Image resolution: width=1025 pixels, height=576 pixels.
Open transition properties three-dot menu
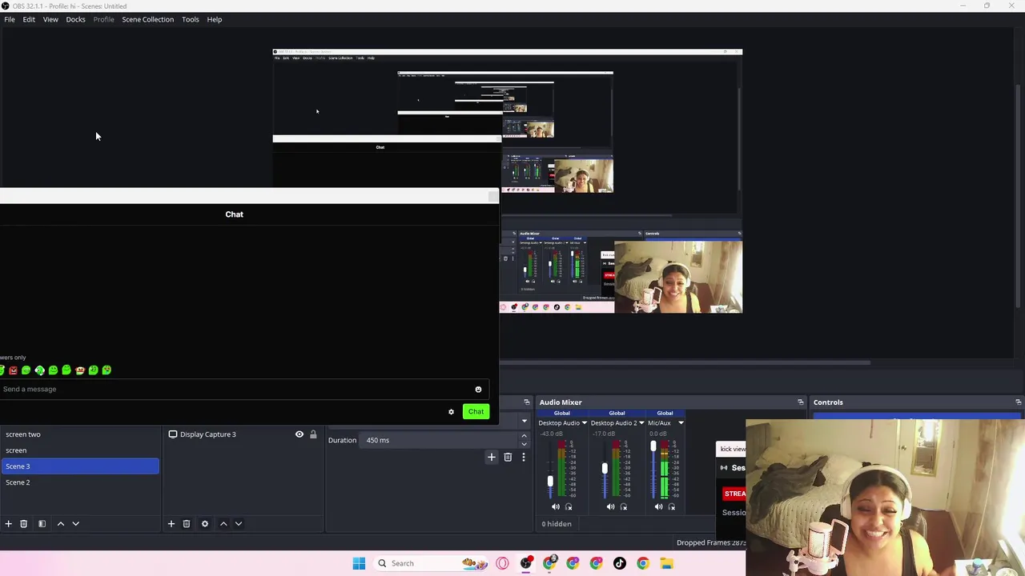(x=524, y=457)
